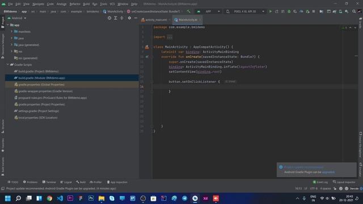This screenshot has height=204, width=363.
Task: Open the Event Log
Action: pos(320,182)
